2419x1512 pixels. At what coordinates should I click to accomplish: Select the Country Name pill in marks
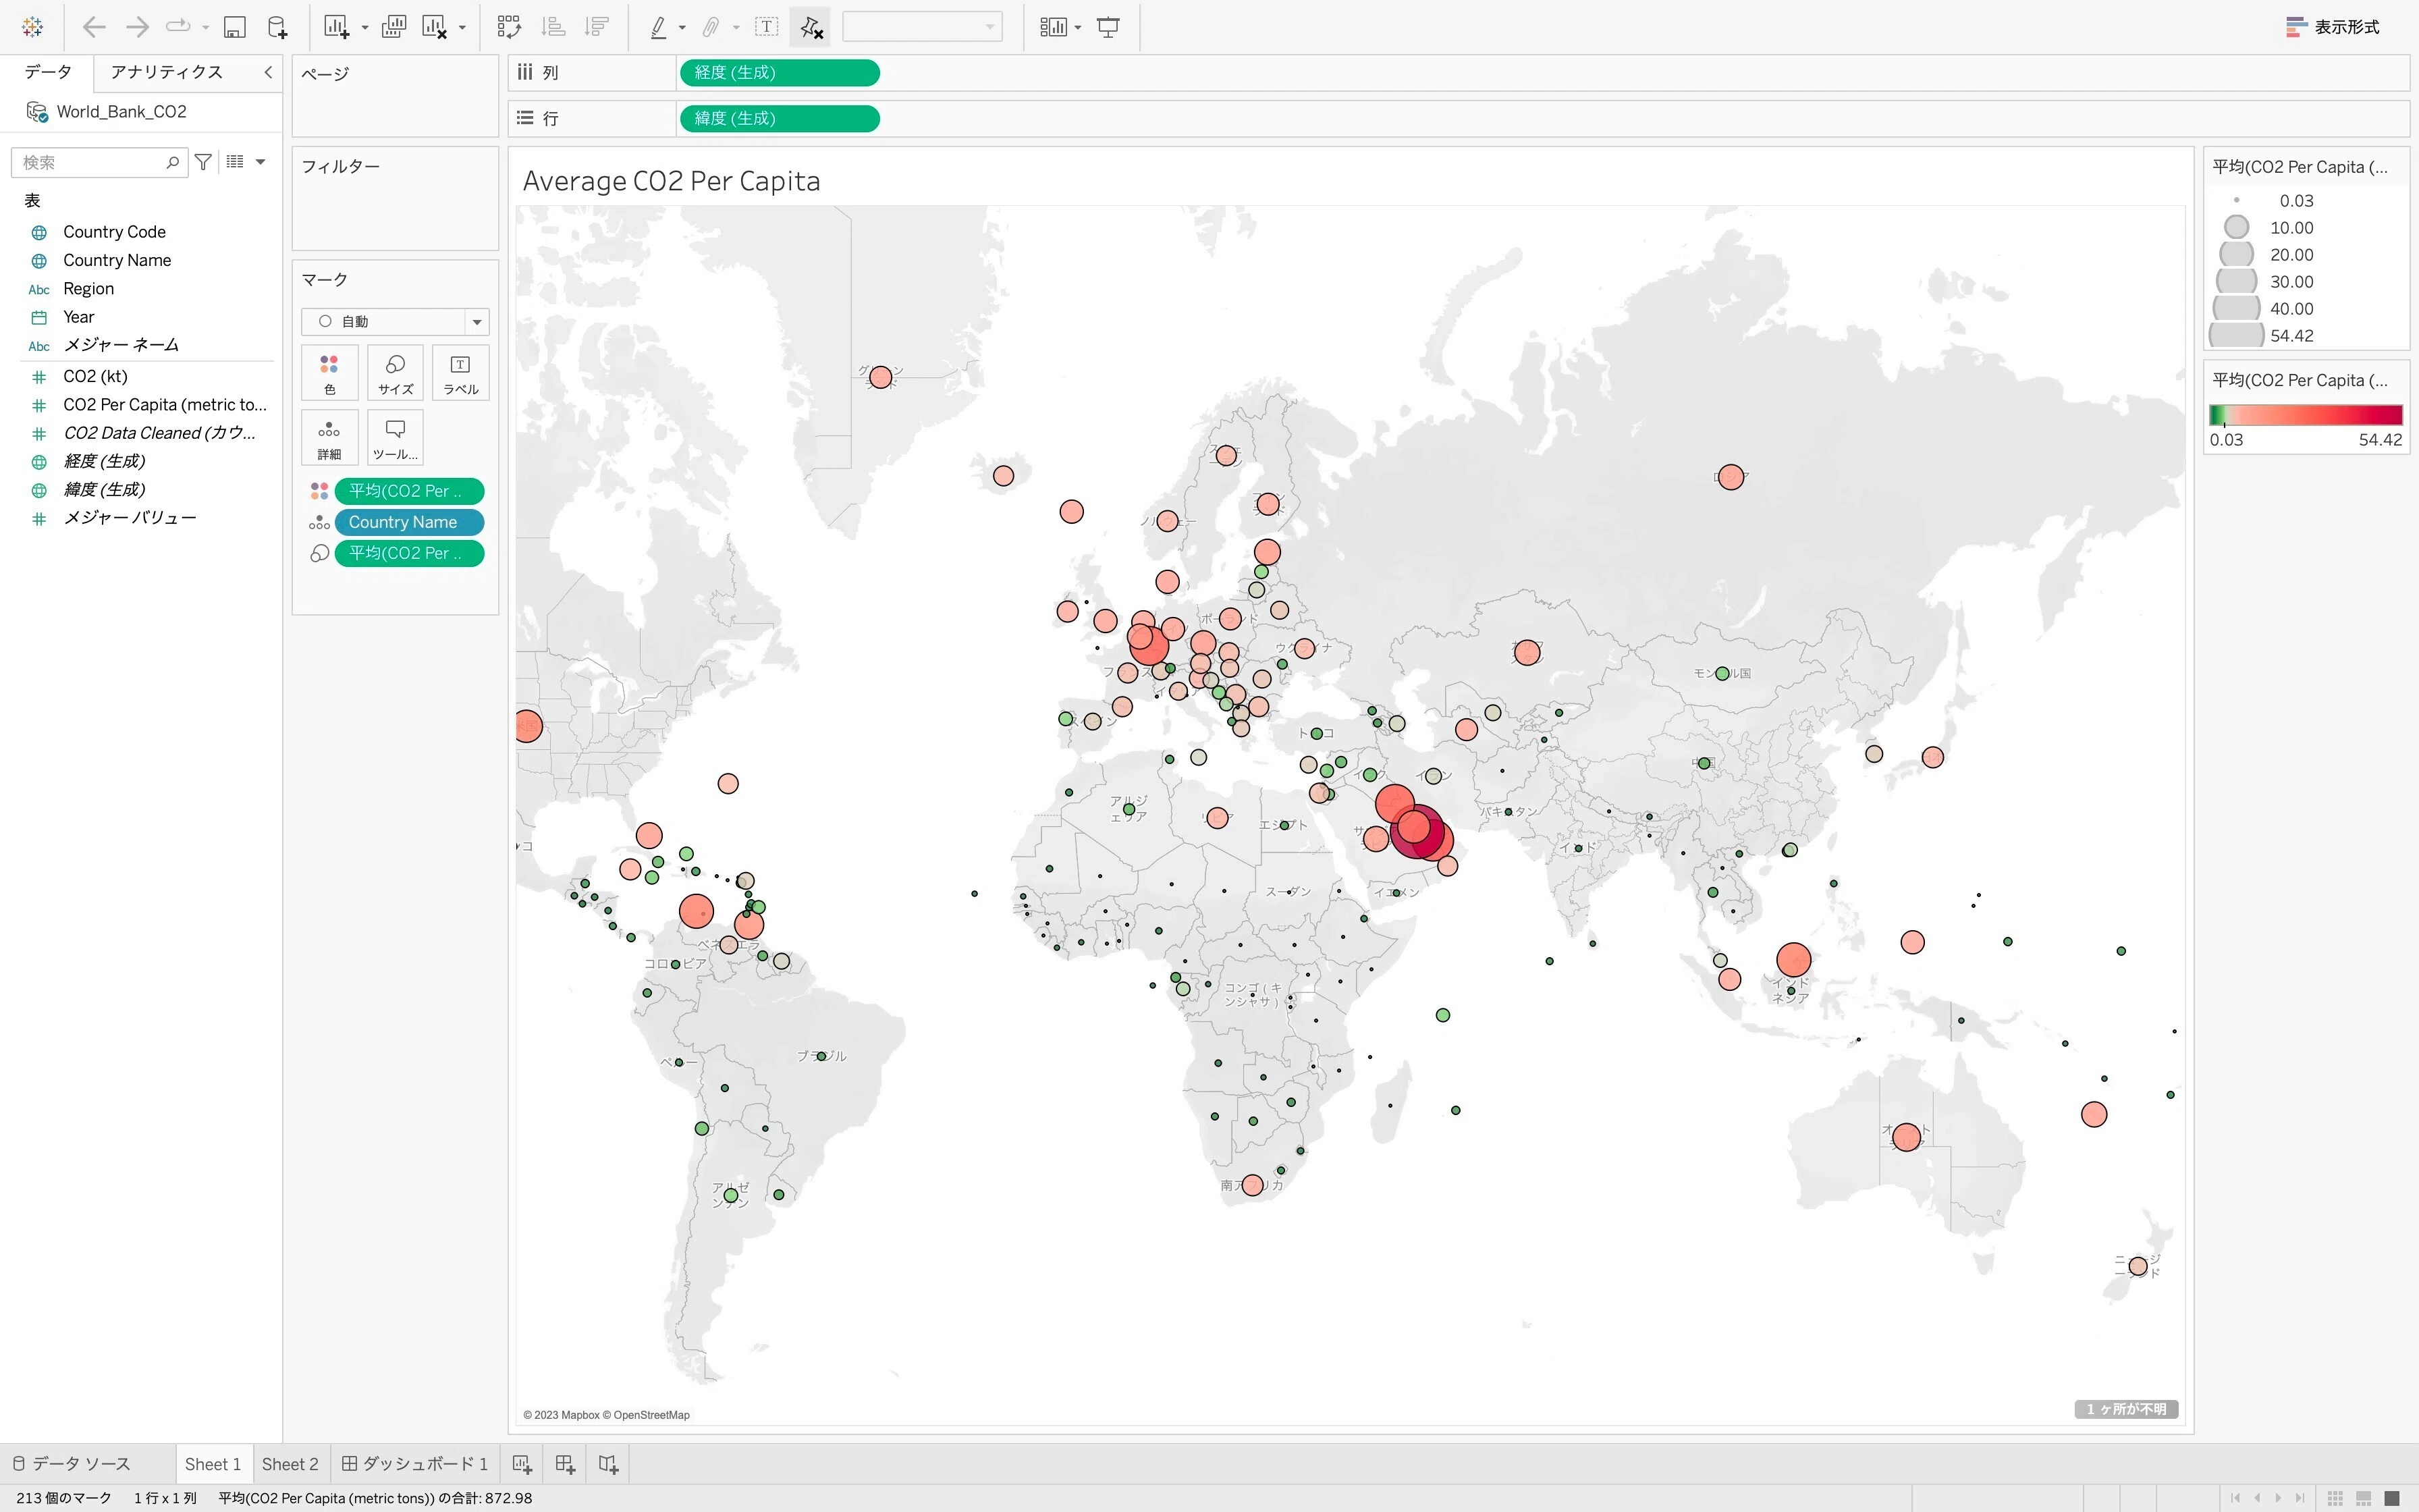(x=409, y=522)
